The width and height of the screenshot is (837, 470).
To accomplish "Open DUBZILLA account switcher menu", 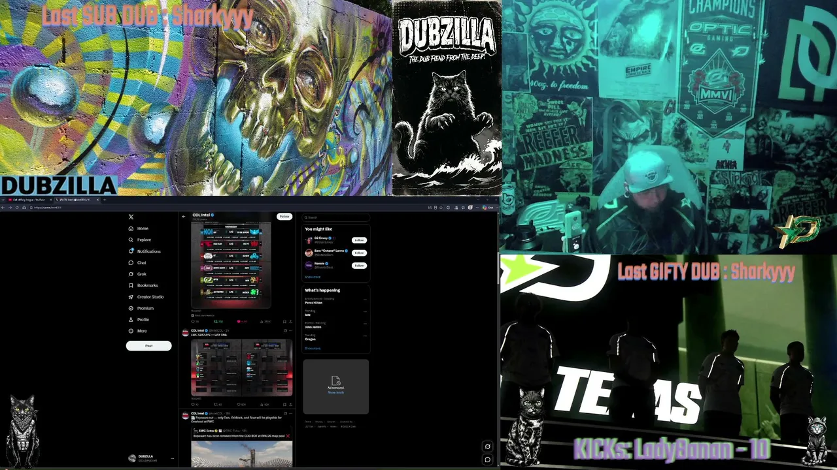I will click(151, 458).
